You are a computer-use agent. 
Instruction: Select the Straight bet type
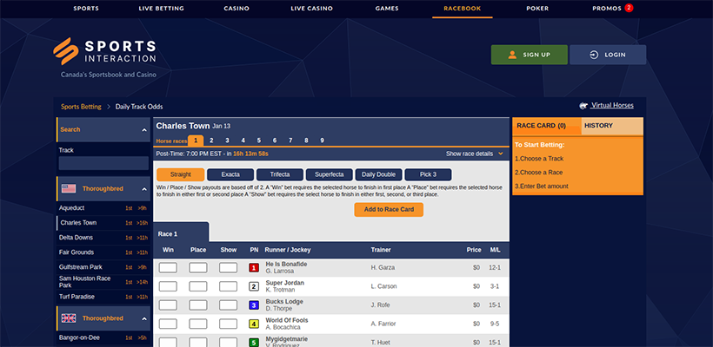pyautogui.click(x=181, y=174)
